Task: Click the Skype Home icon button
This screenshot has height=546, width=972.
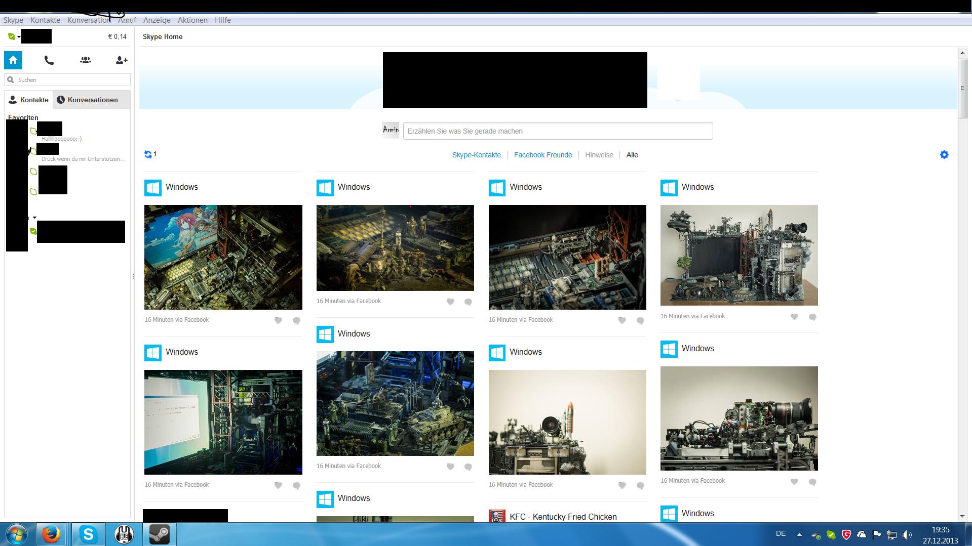Action: [x=13, y=60]
